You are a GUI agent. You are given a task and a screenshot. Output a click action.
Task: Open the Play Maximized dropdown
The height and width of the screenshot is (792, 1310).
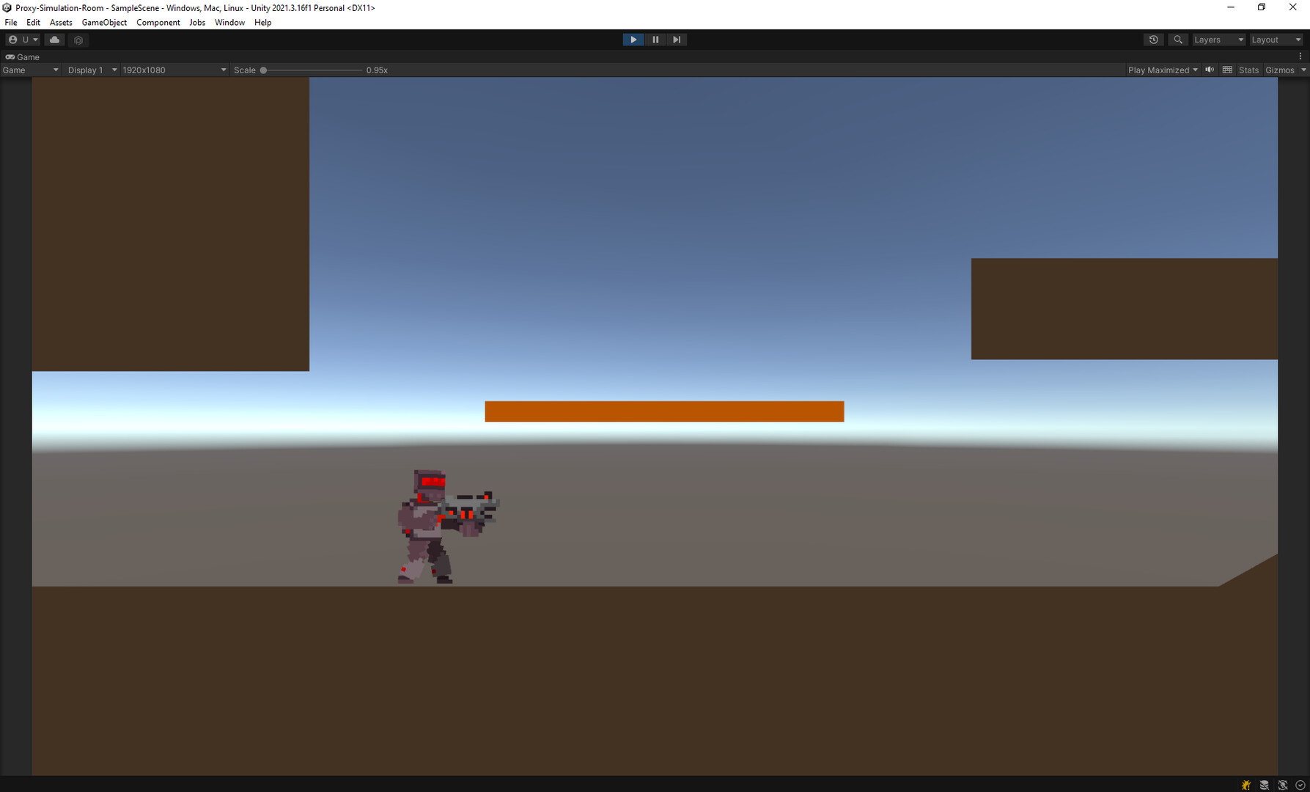(1161, 70)
